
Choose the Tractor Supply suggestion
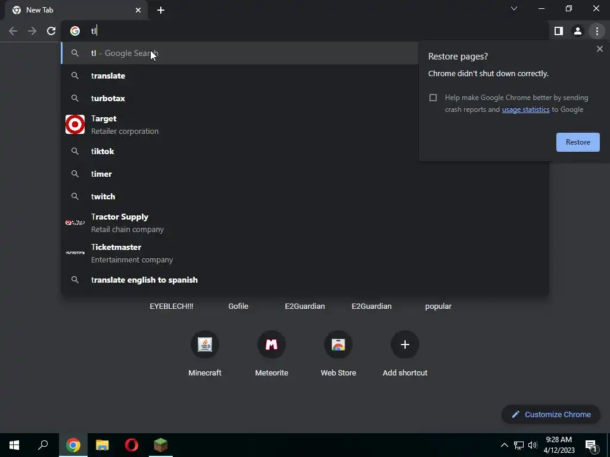[305, 223]
